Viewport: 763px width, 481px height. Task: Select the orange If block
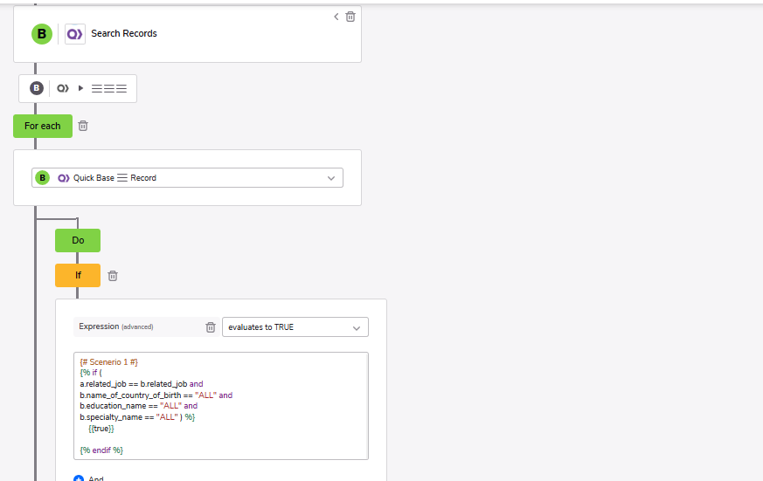[78, 276]
